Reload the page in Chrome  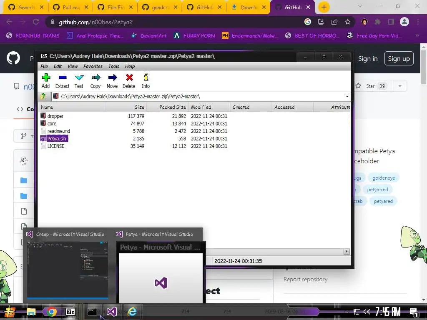(36, 22)
